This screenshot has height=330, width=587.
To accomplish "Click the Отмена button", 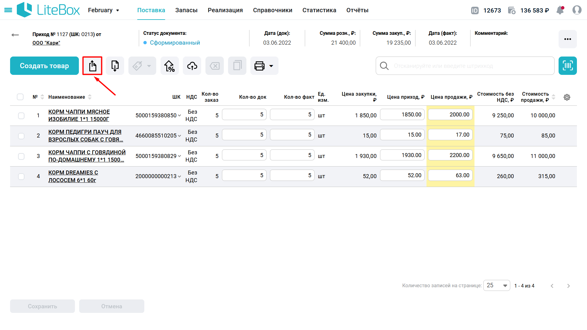I will pos(112,306).
